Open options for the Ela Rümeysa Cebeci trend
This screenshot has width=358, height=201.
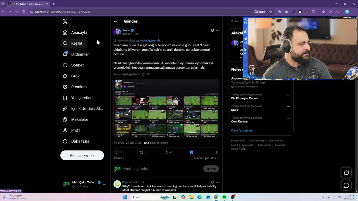tap(288, 95)
